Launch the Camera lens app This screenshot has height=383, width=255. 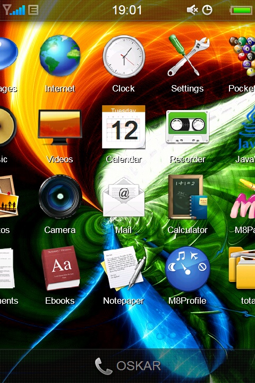(x=60, y=196)
